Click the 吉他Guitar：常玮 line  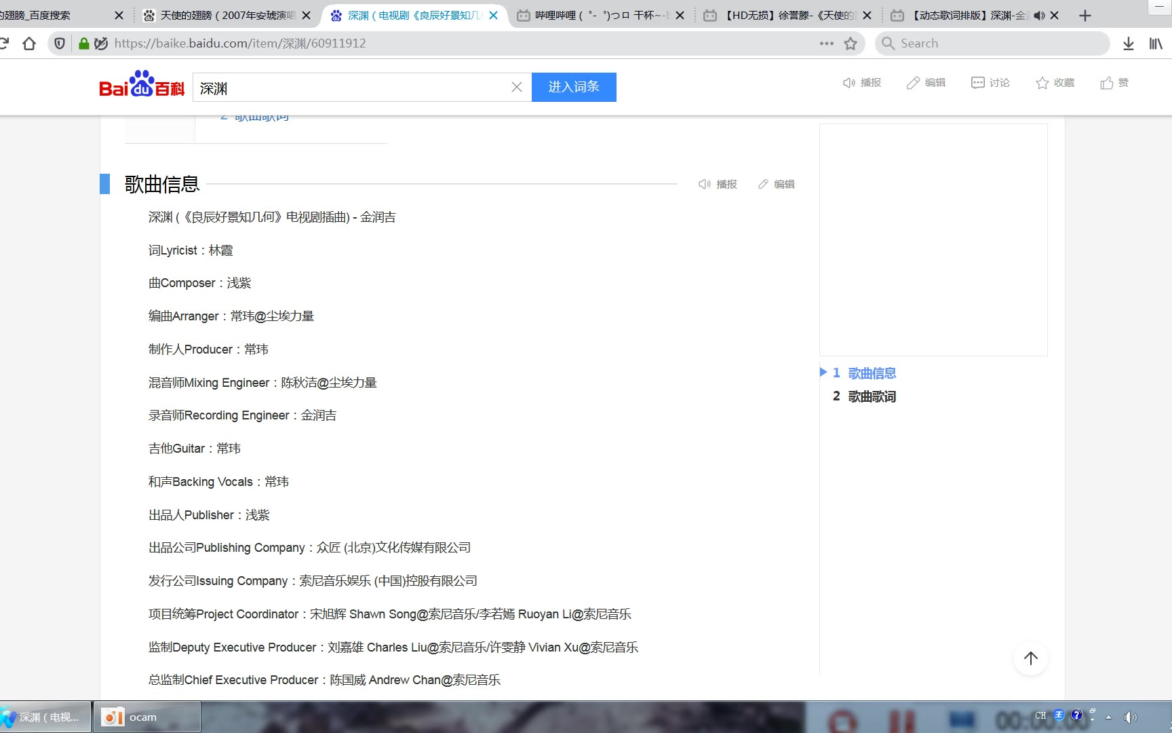pyautogui.click(x=195, y=449)
